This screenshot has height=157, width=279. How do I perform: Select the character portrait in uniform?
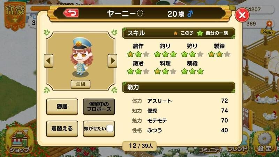point(81,57)
